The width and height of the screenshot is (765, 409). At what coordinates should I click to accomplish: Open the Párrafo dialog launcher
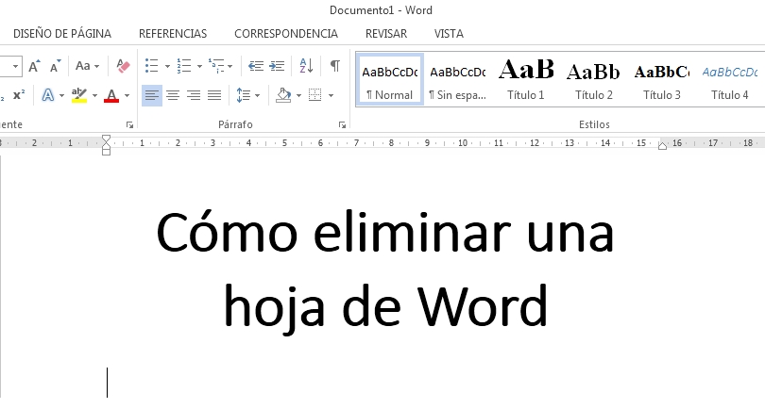point(342,125)
